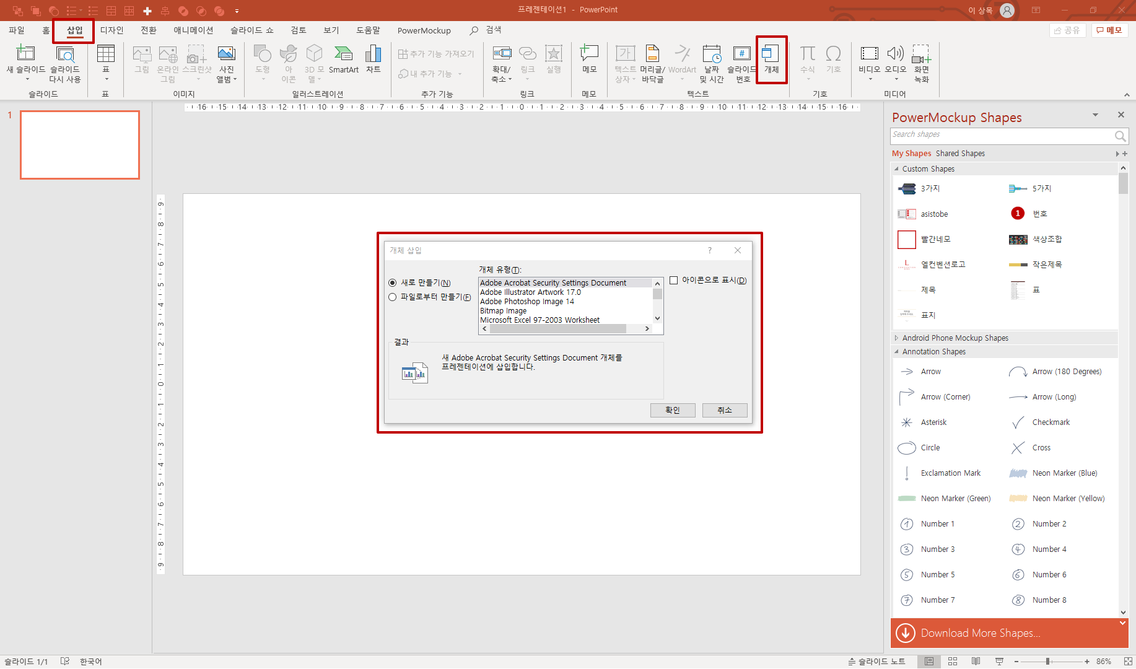Toggle Normal view button in status bar
The image size is (1136, 669).
tap(929, 662)
